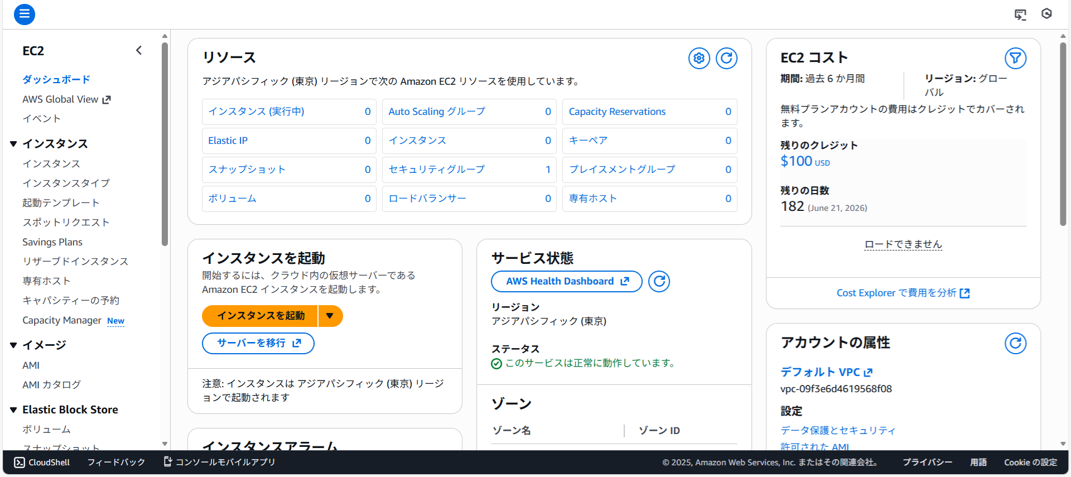Open Cost Explorer cost analysis link

(903, 293)
